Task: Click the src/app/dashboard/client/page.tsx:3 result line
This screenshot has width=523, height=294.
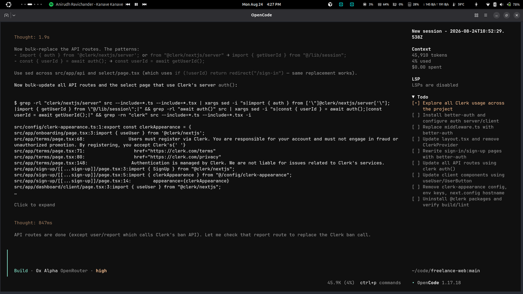Action: (118, 187)
